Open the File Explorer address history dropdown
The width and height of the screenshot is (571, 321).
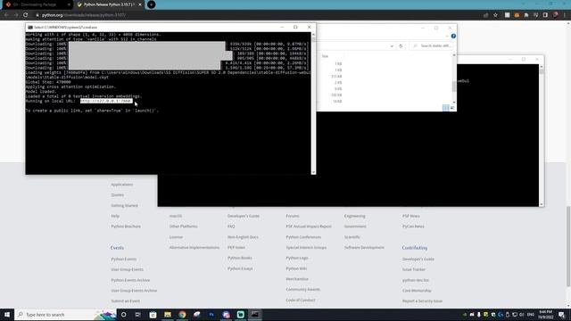[x=392, y=46]
